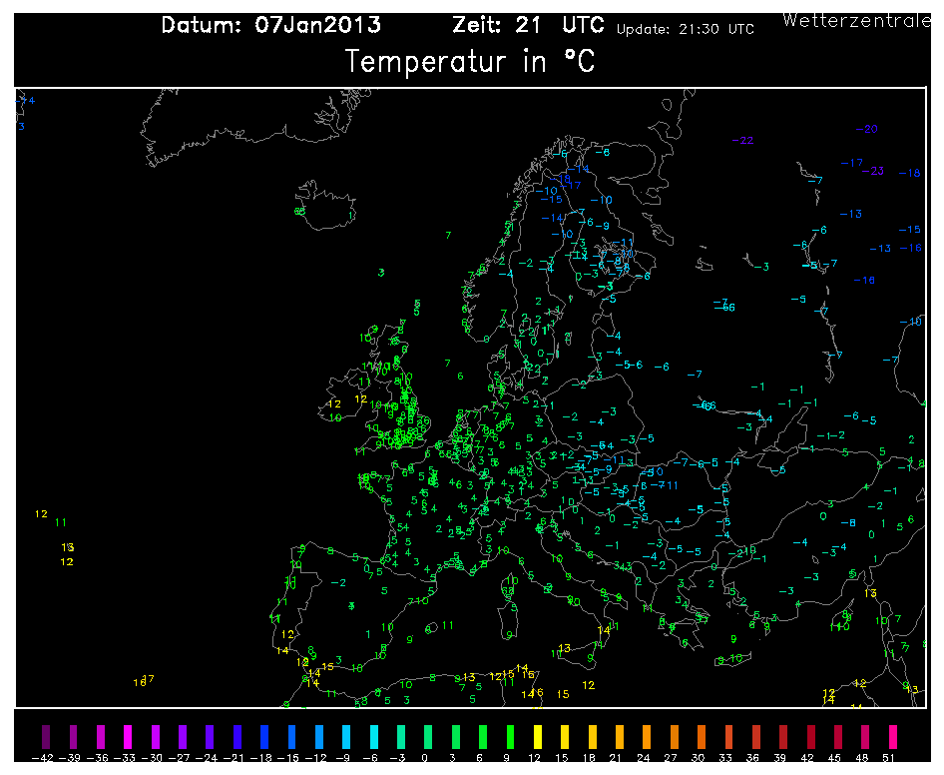944x775 pixels.
Task: Click the yellow 12 legend swatch
Action: coord(538,736)
